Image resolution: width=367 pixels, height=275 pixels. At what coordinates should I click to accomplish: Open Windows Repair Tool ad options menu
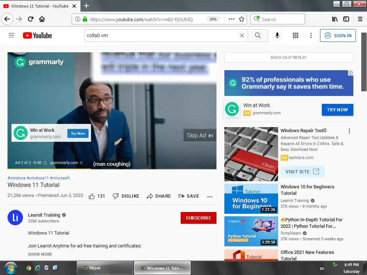349,131
